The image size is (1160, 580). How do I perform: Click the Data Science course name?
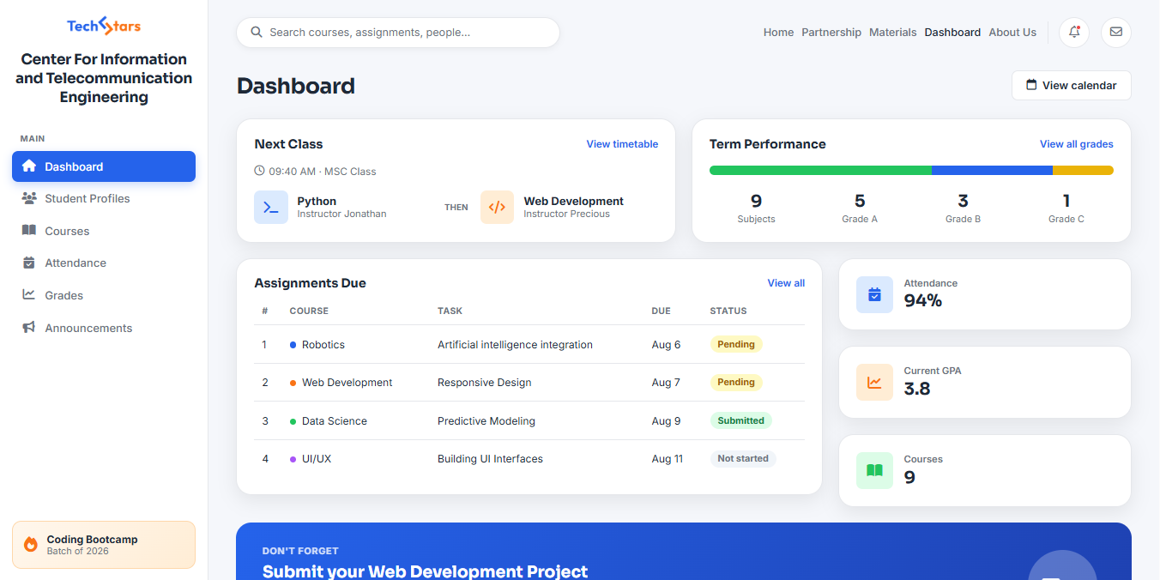click(335, 421)
